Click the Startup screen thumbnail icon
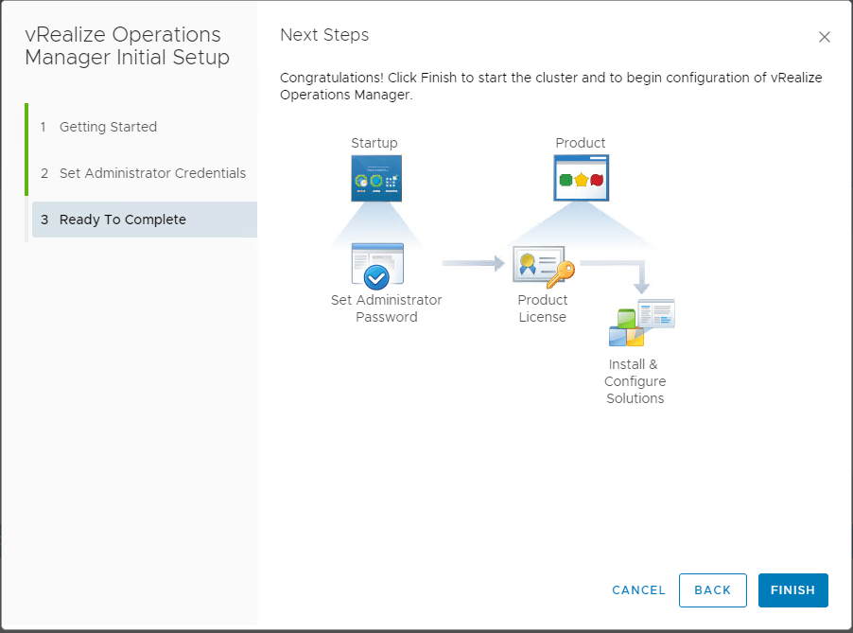Viewport: 853px width, 633px height. coord(374,178)
